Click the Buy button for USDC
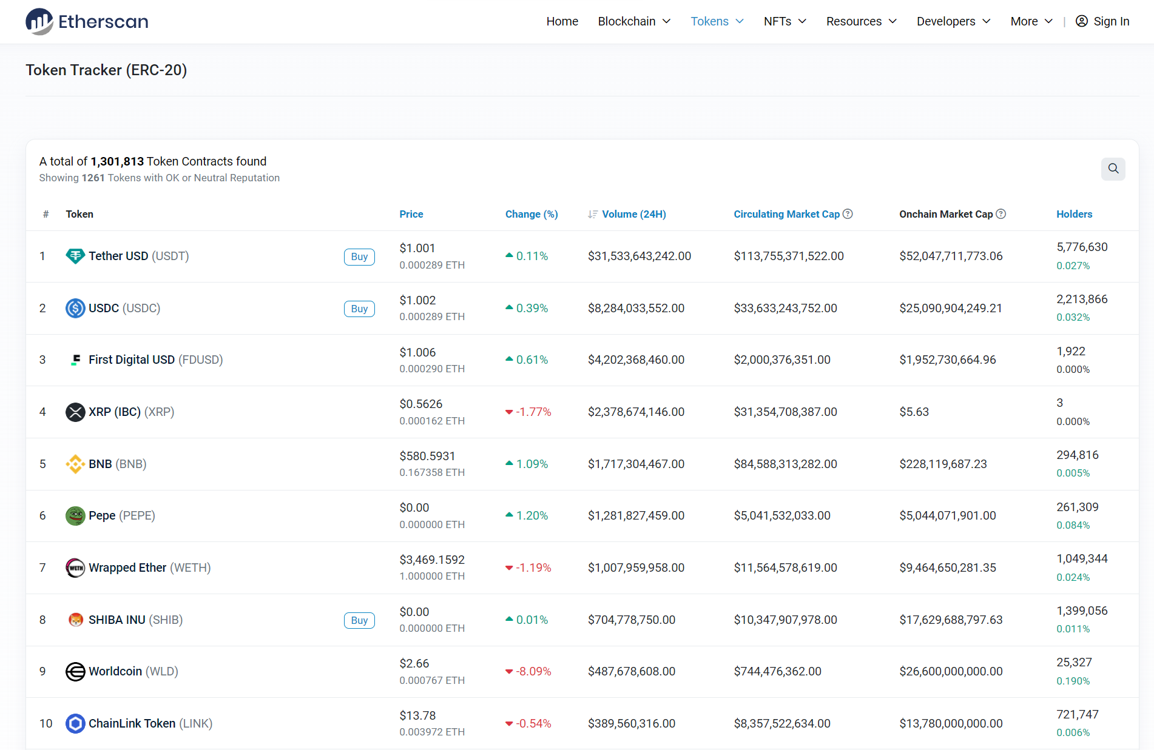The image size is (1154, 750). pos(359,309)
